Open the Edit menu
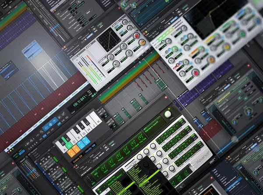 coord(25,135)
